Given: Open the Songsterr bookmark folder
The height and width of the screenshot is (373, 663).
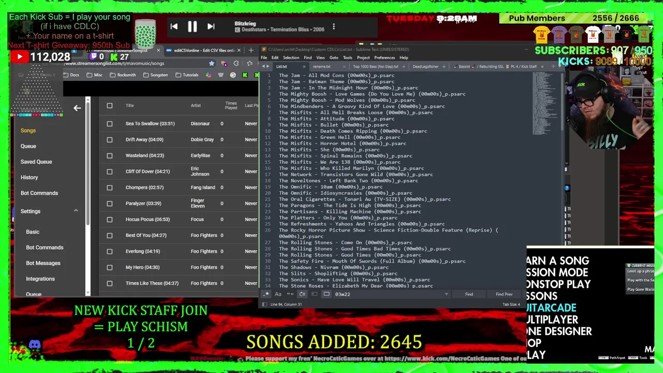Looking at the screenshot, I should tap(155, 75).
